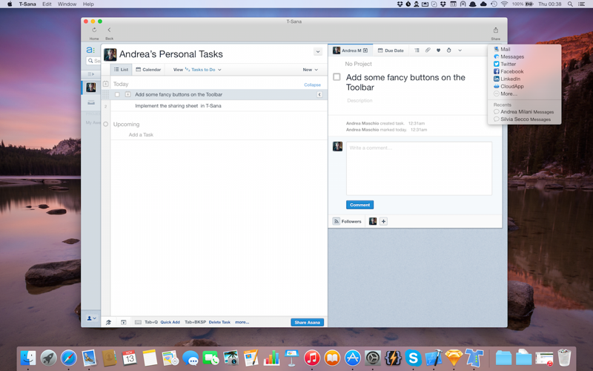Click the Quick Add link
This screenshot has height=371, width=593.
170,322
